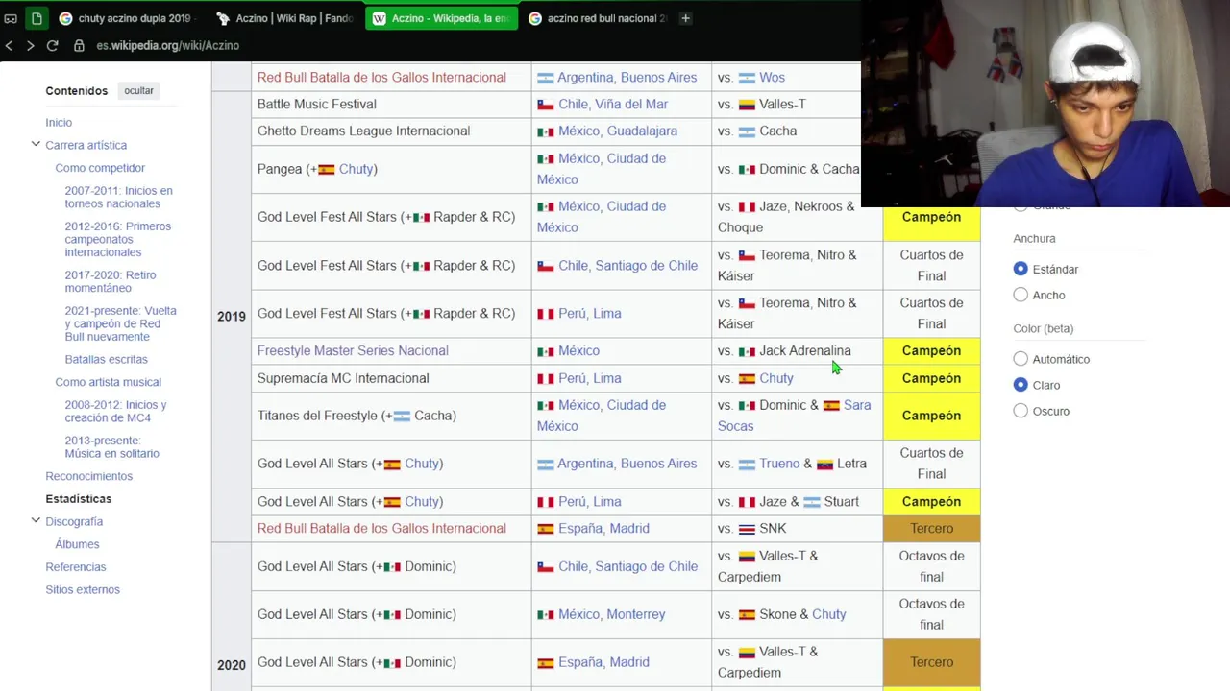This screenshot has width=1230, height=691.
Task: Click the 'Supremacía MC Internacional' cell text
Action: coord(343,378)
